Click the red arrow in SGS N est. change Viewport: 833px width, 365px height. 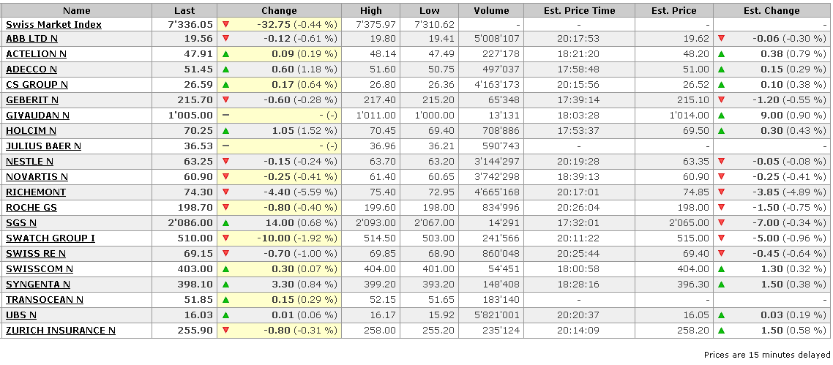click(722, 223)
